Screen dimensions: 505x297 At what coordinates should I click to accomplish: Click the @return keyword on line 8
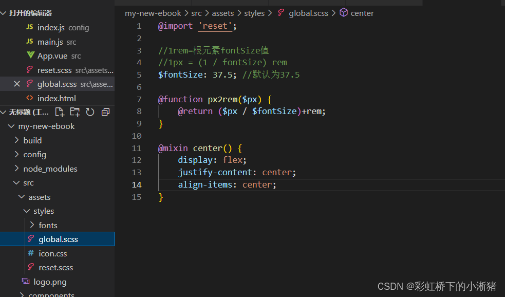tap(195, 112)
